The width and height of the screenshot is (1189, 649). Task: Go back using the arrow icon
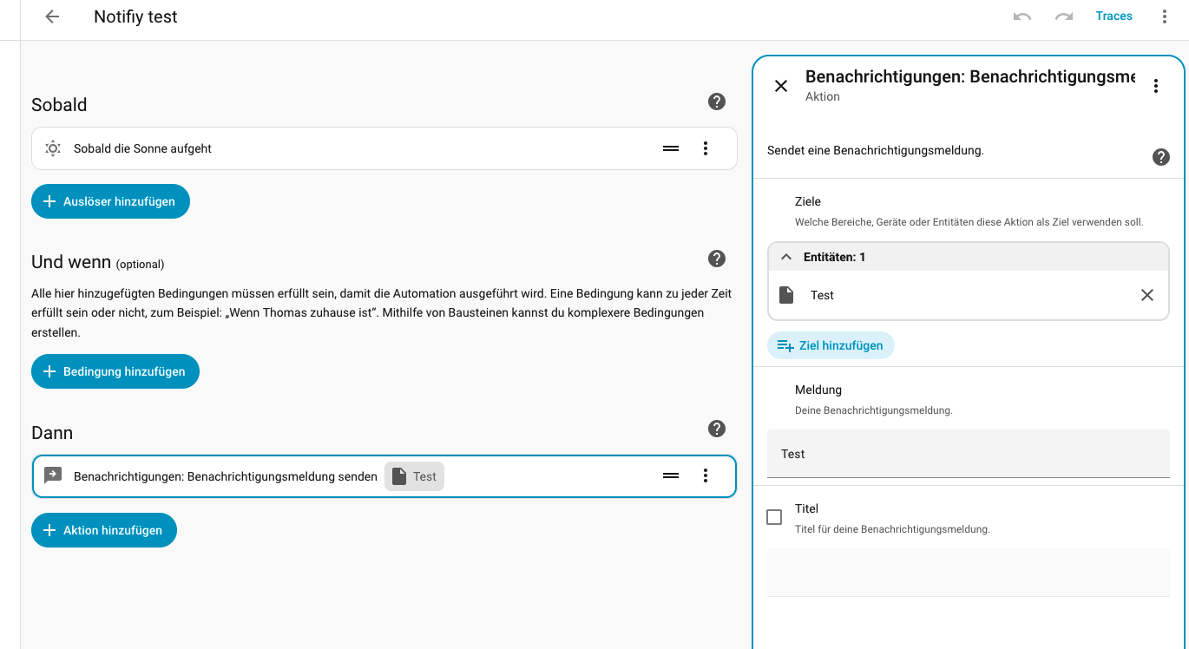[x=52, y=16]
